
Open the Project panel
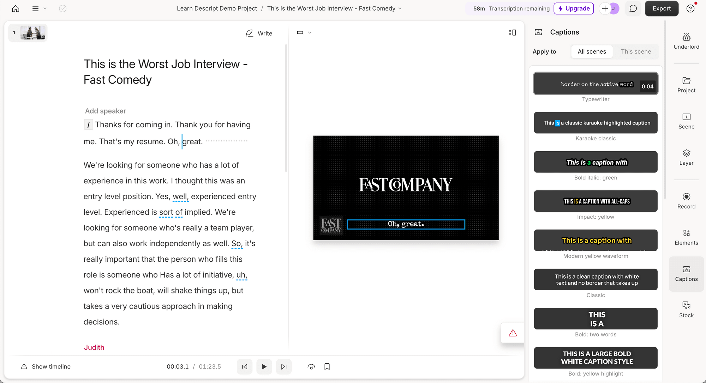click(686, 85)
